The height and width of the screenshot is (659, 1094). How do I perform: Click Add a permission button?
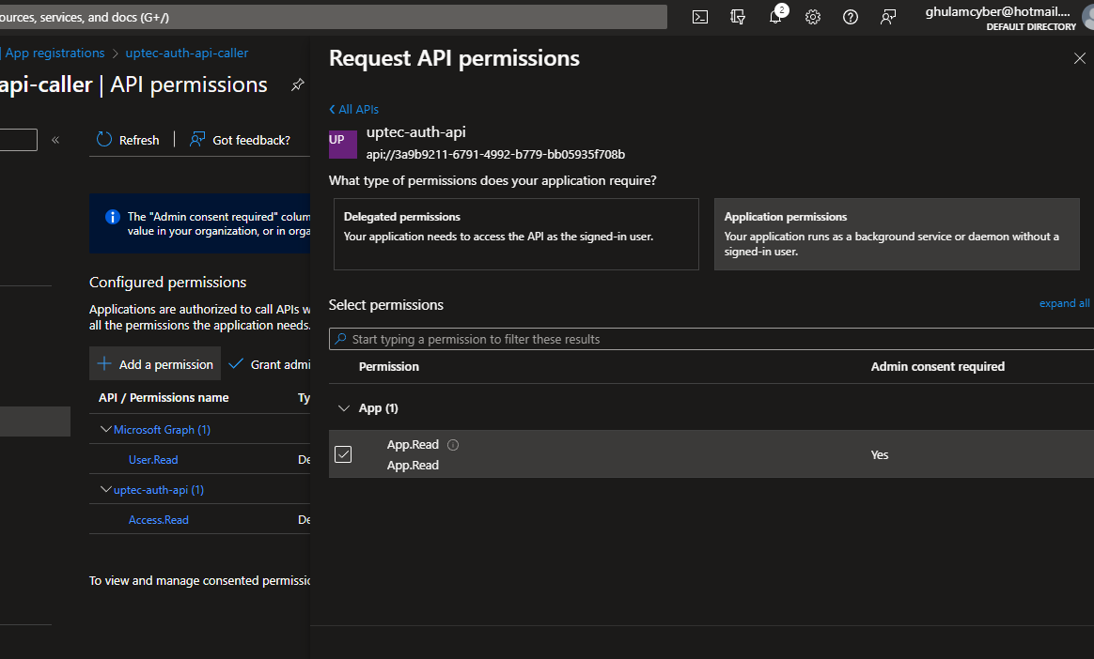(155, 364)
